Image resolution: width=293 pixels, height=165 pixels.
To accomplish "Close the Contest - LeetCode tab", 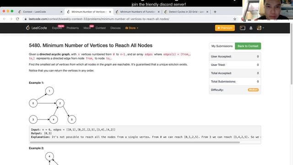I will tap(61, 12).
